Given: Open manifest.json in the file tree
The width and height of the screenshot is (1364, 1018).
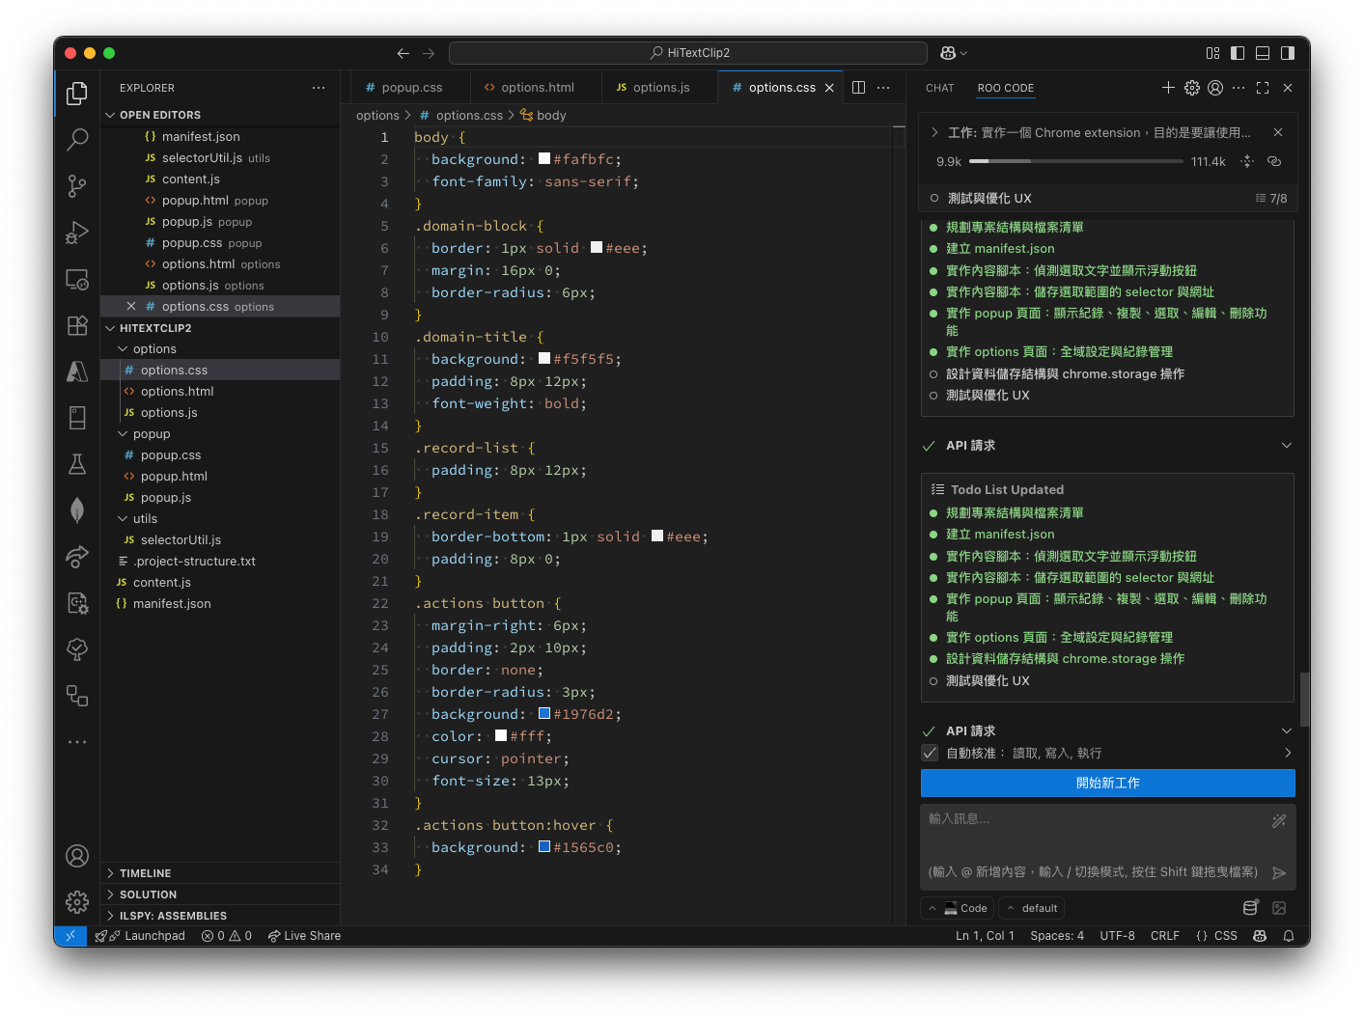Looking at the screenshot, I should coord(172,604).
